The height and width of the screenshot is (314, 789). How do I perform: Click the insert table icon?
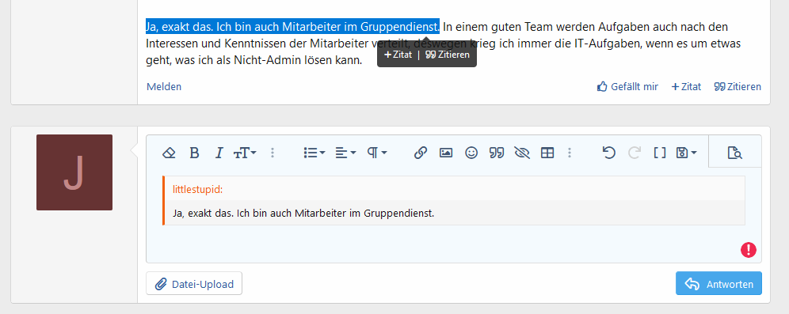(x=547, y=153)
